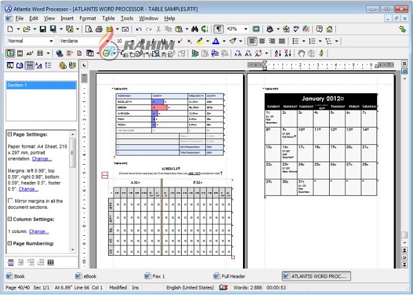Sort ascending A to Z
This screenshot has width=413, height=295.
point(278,53)
